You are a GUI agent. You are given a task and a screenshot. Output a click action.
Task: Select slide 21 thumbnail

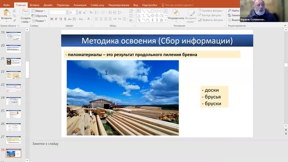pos(13,62)
